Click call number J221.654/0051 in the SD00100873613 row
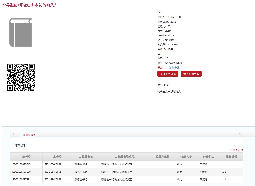 [53, 164]
